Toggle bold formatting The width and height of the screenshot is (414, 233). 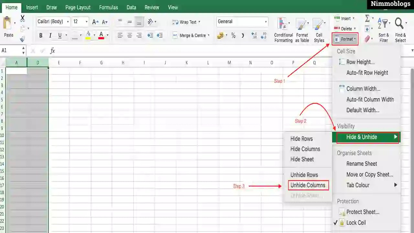pos(41,35)
